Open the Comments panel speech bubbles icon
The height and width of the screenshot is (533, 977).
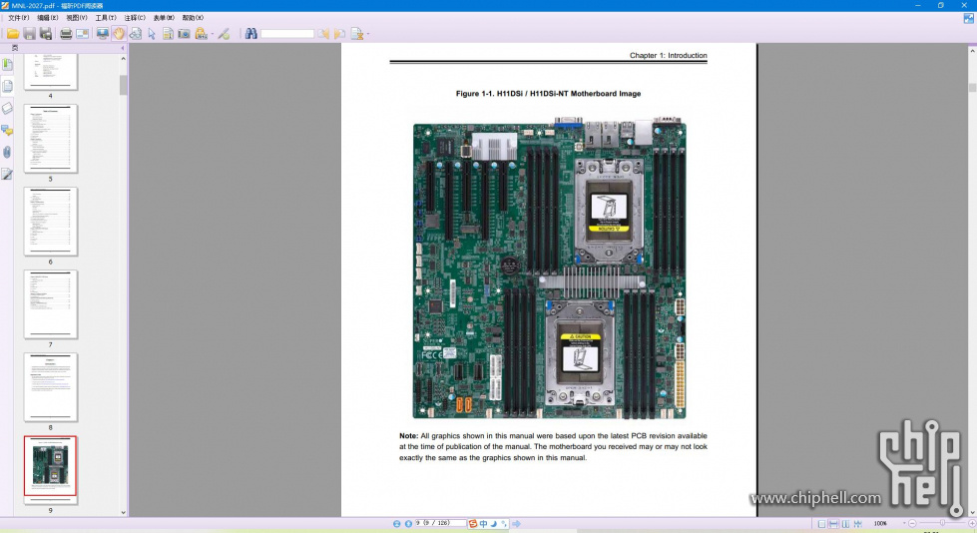tap(7, 131)
